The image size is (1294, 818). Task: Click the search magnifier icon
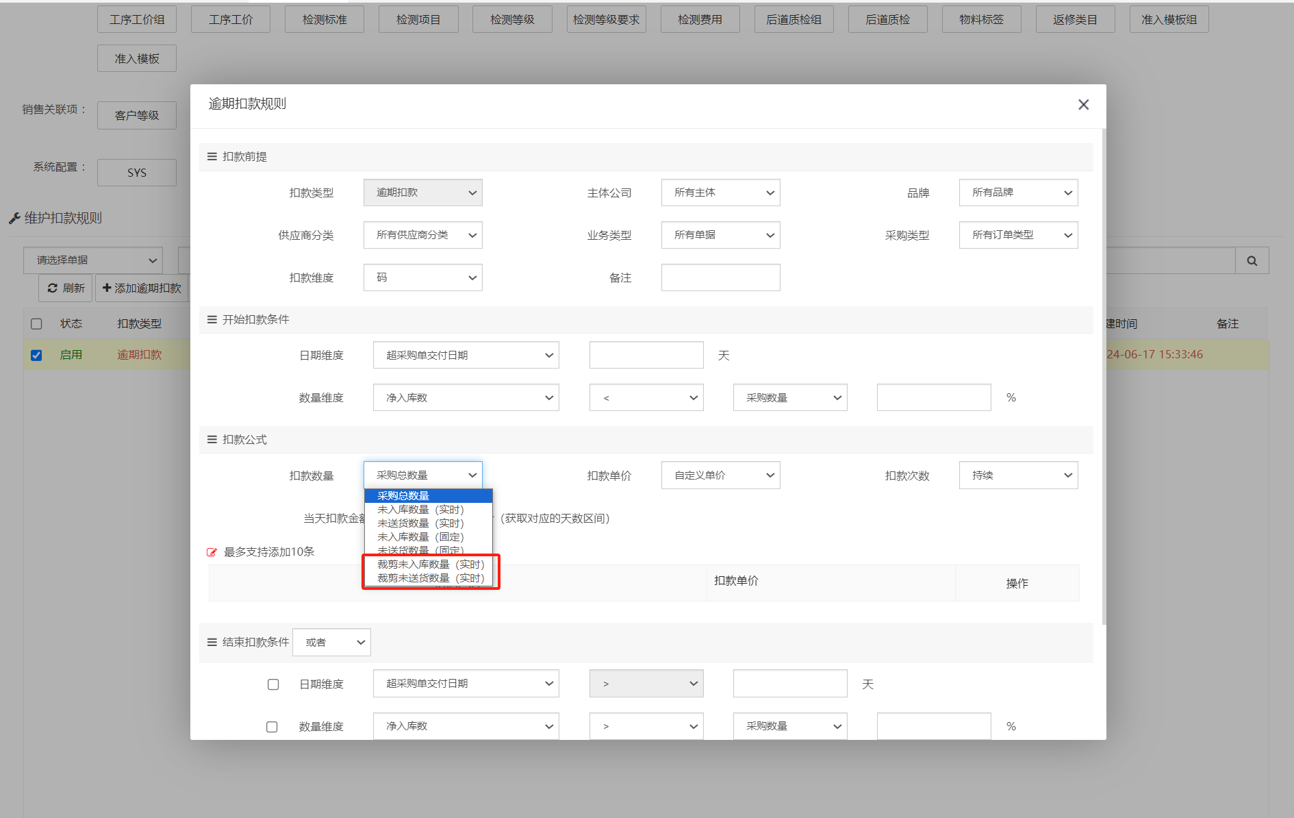point(1252,261)
